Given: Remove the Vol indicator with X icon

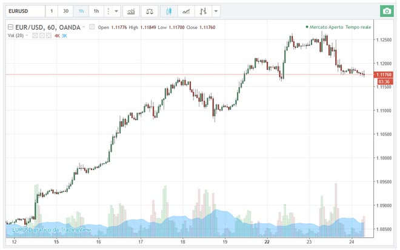Looking at the screenshot, I should pyautogui.click(x=48, y=36).
